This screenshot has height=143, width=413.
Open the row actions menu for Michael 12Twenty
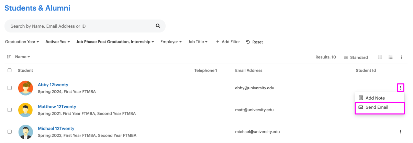pos(400,132)
